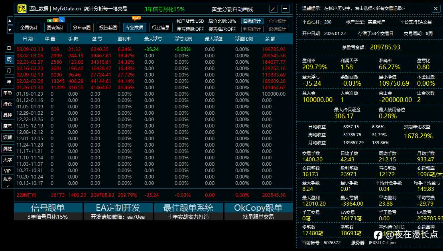
Task: Open 单币 single currency sidebar item
Action: tap(8, 93)
